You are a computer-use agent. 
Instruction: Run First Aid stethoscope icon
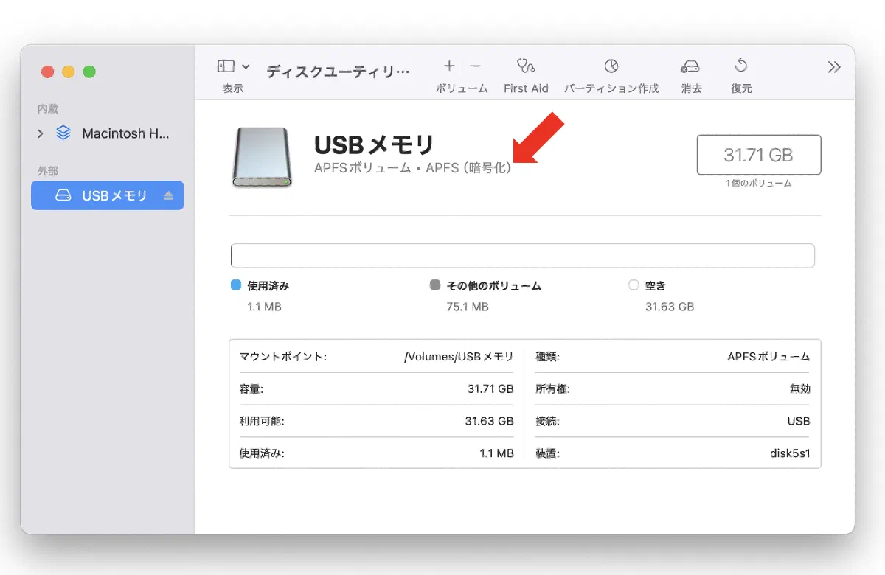(526, 66)
